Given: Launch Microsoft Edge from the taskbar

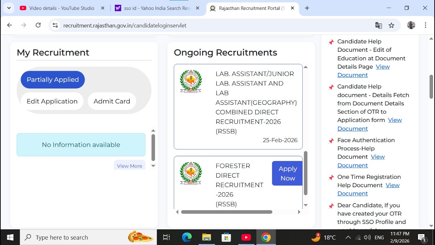Looking at the screenshot, I should [187, 237].
